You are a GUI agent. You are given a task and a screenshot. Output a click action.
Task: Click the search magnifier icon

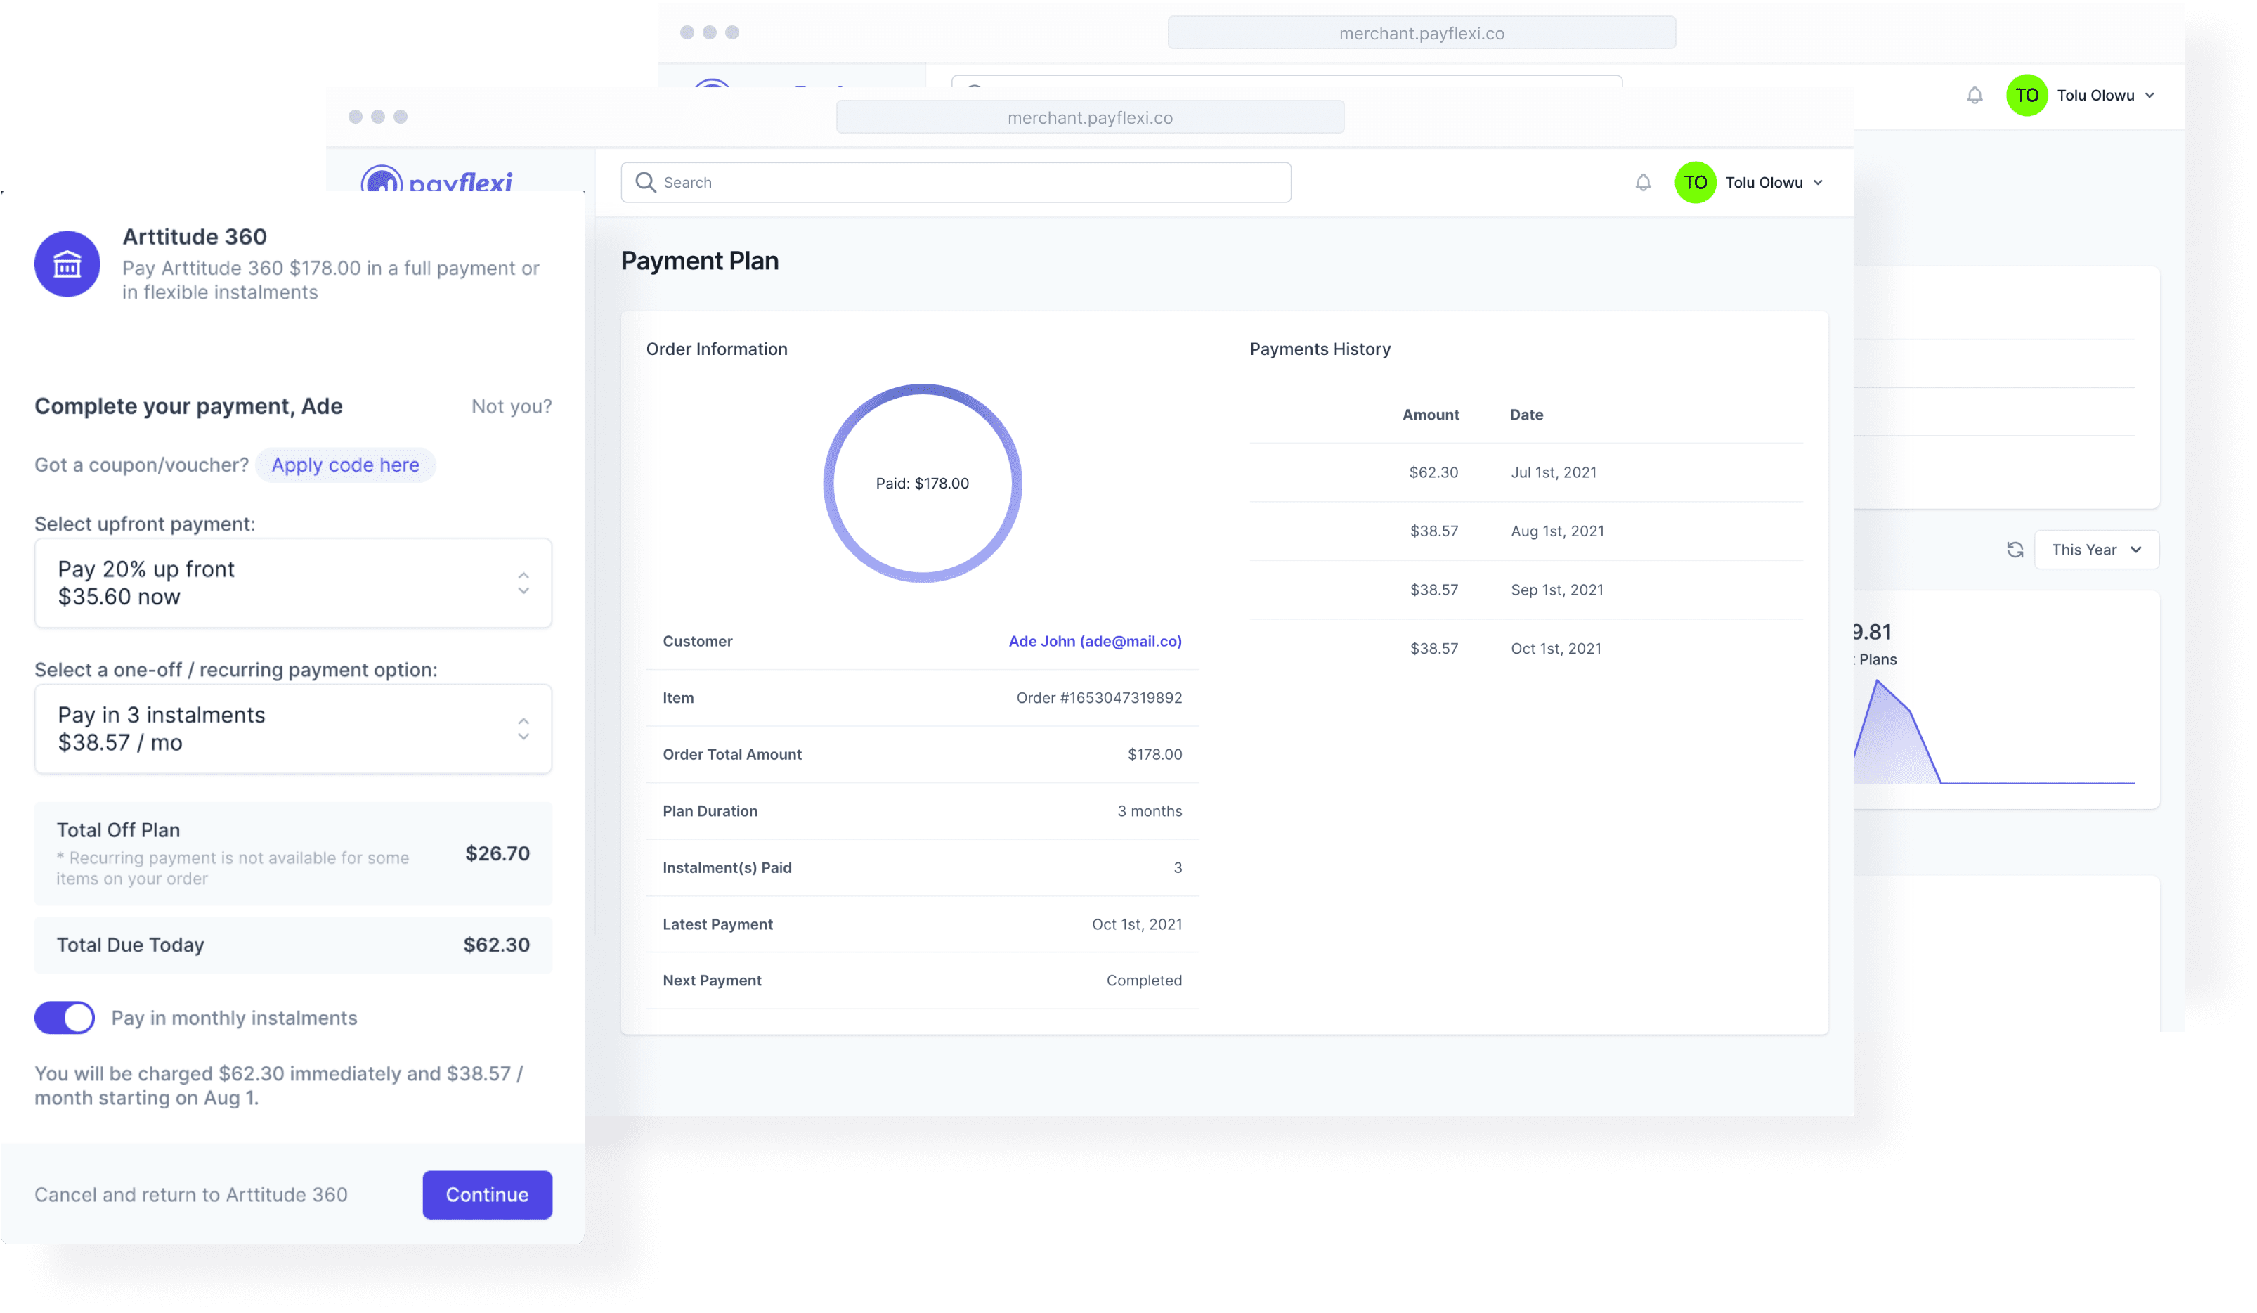(645, 183)
